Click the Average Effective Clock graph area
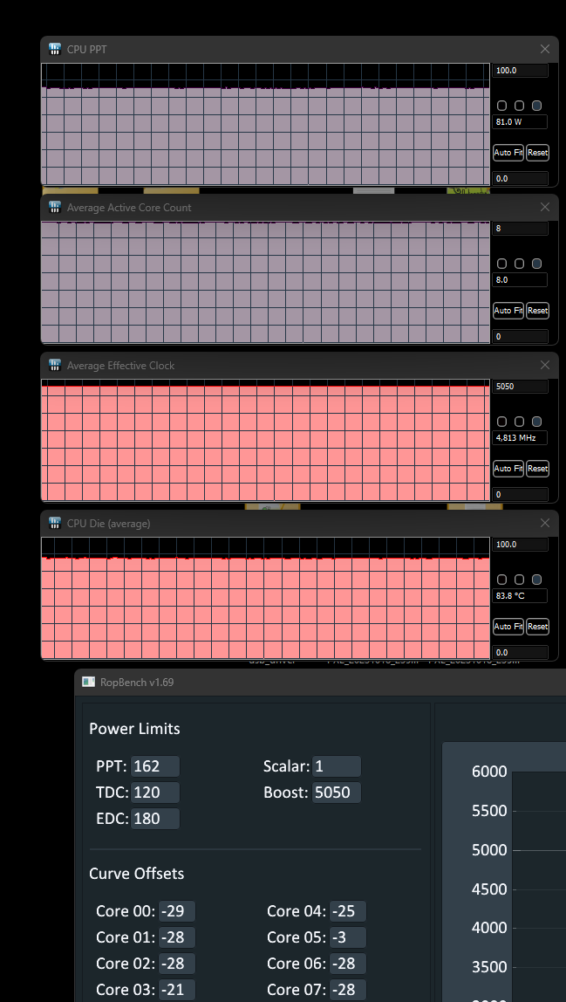This screenshot has height=1002, width=566. (266, 440)
